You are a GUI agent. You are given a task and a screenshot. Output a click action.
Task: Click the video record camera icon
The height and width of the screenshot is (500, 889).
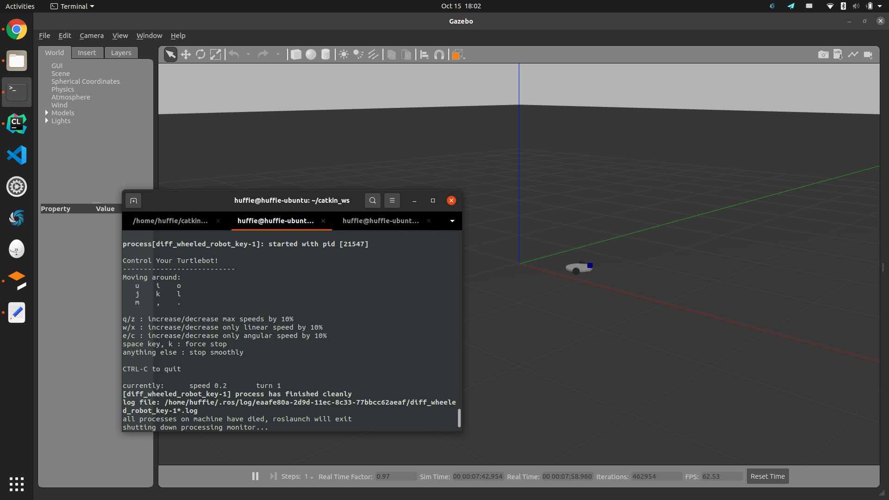tap(868, 55)
